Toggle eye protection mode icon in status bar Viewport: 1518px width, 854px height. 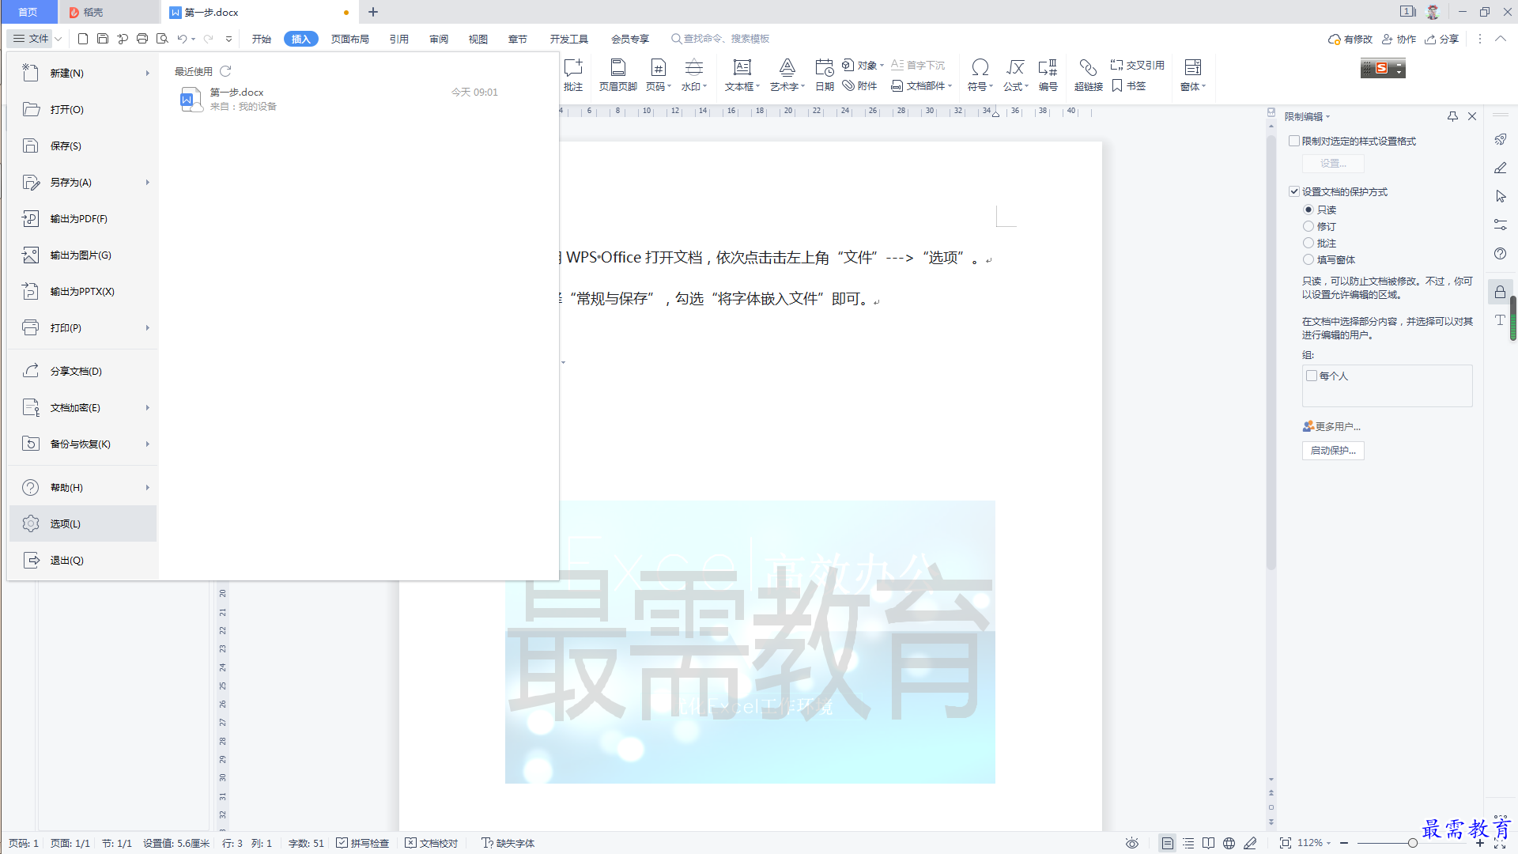tap(1132, 843)
